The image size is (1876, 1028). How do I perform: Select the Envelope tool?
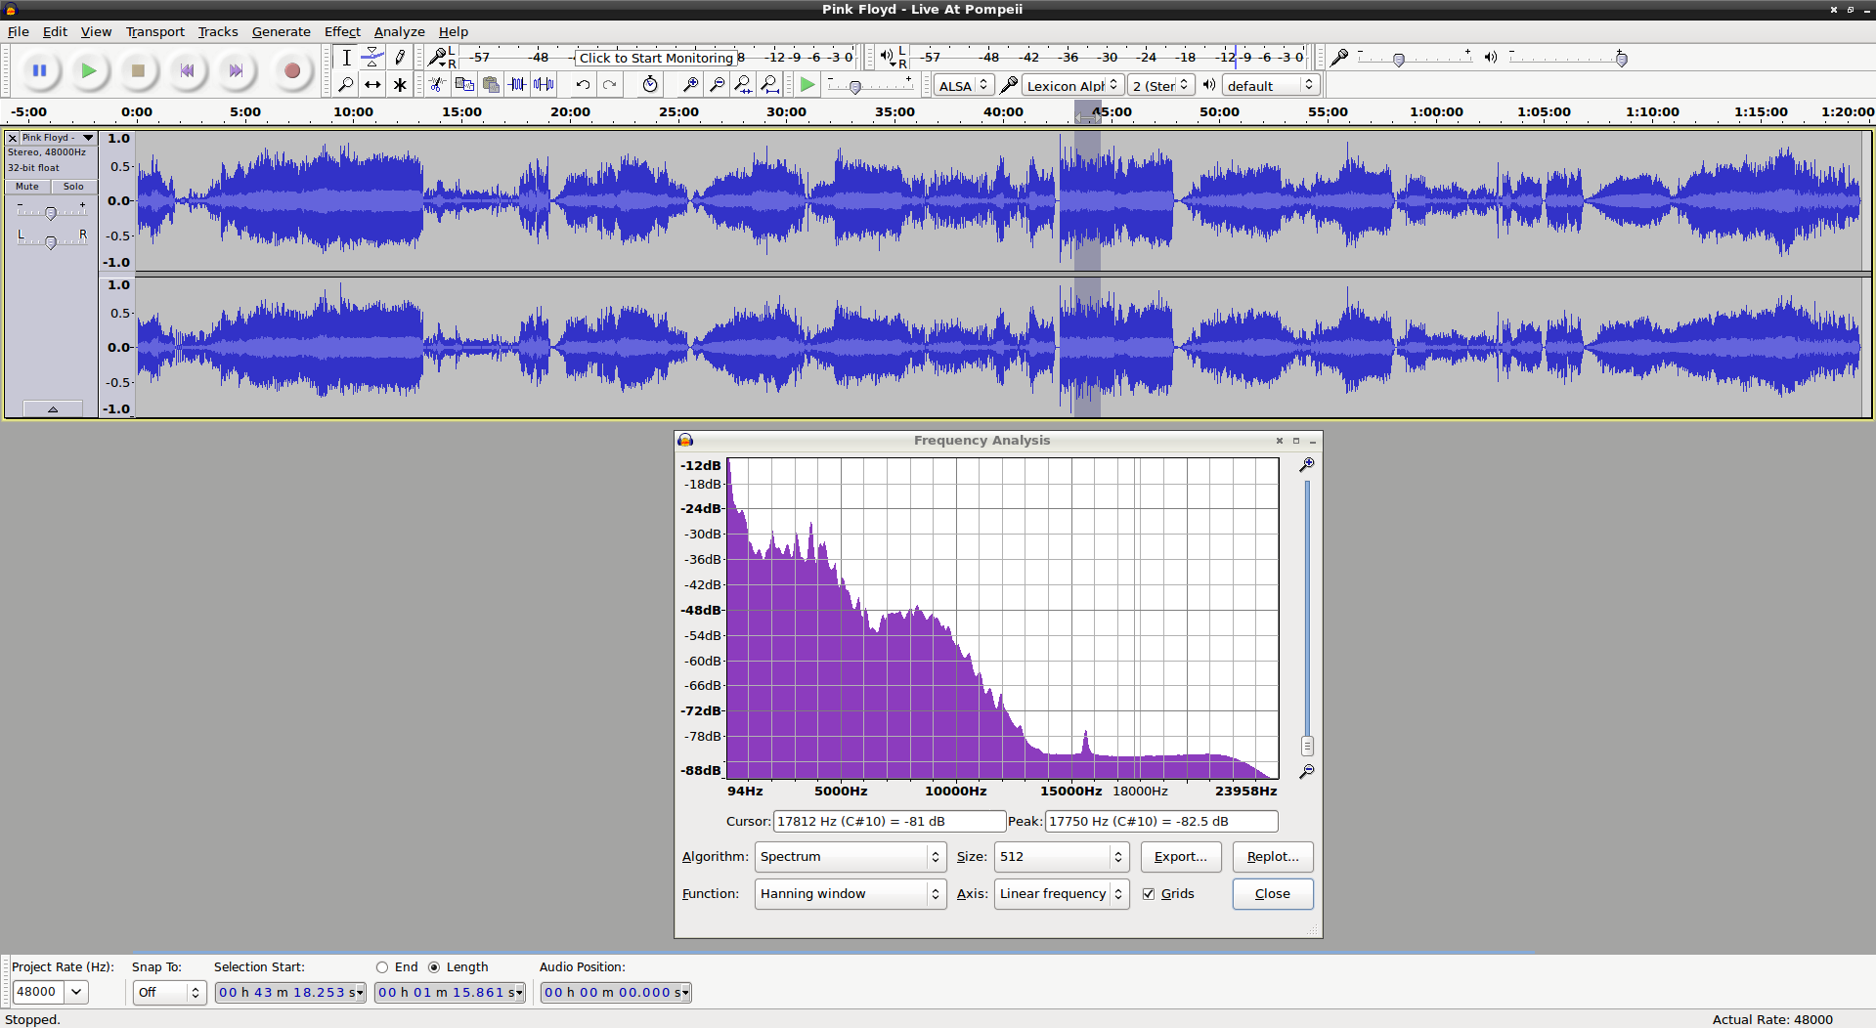tap(372, 58)
